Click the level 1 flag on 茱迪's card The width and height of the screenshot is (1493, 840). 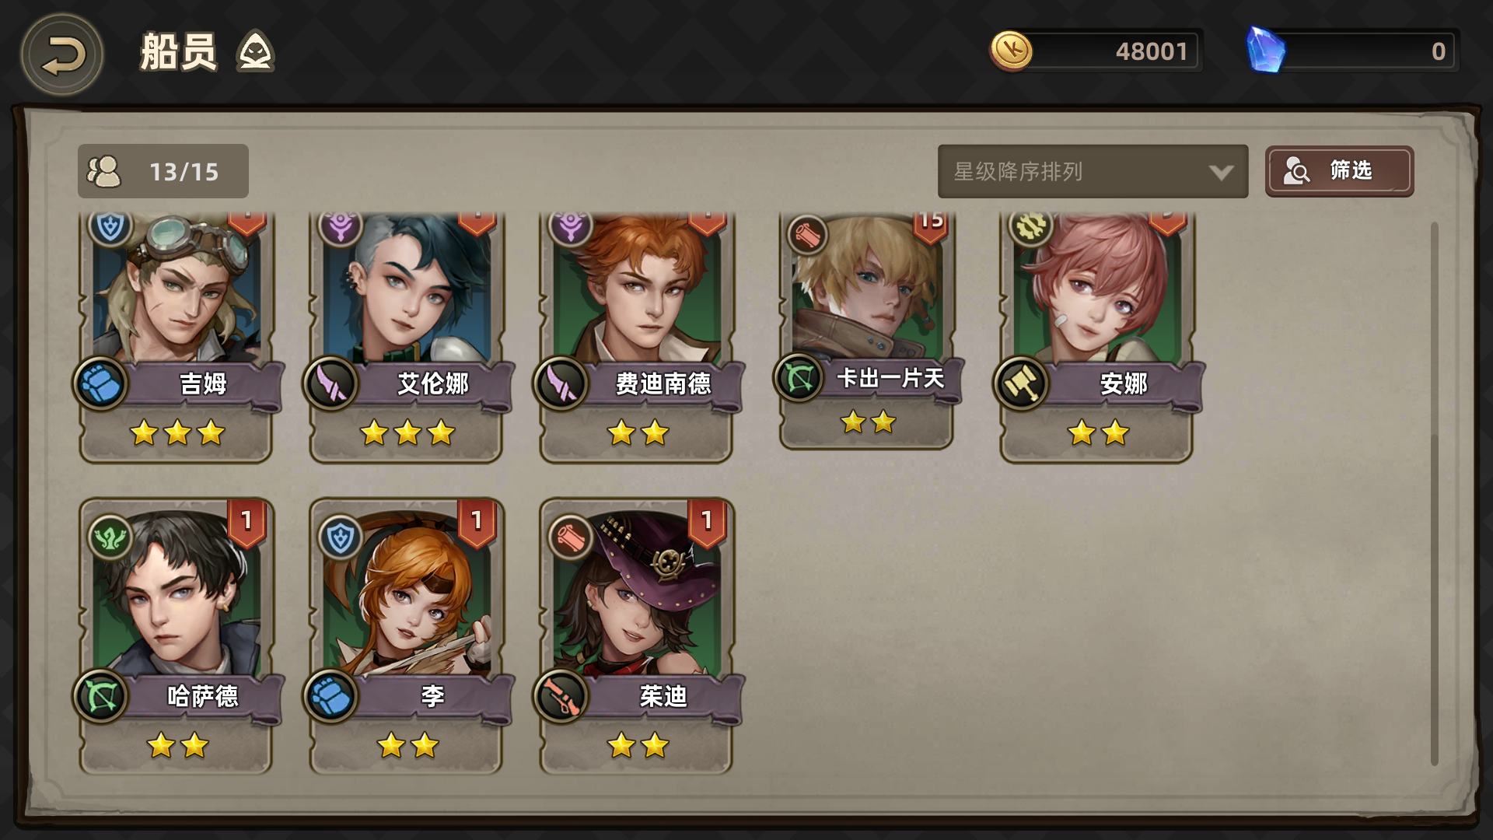point(707,523)
